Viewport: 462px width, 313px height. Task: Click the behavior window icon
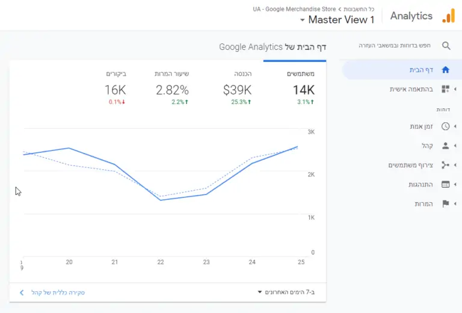pos(445,185)
